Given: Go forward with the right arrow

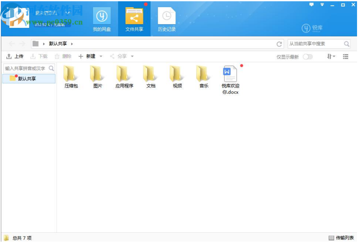Looking at the screenshot, I should [22, 44].
